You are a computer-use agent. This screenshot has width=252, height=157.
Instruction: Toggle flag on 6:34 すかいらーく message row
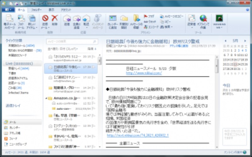pos(94,136)
